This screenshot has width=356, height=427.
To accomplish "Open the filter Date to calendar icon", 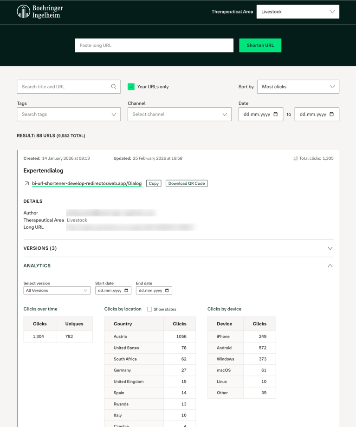I will [331, 114].
